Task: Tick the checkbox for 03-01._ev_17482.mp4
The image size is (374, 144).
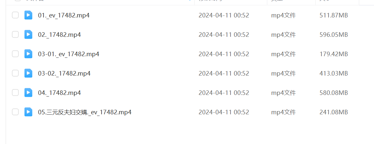Action: click(15, 54)
